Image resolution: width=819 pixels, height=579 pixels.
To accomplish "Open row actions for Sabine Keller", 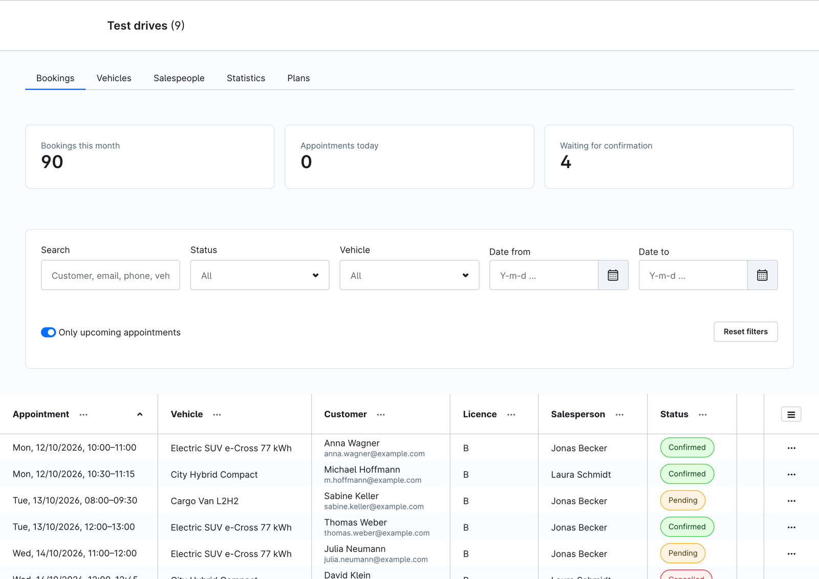I will [x=791, y=501].
